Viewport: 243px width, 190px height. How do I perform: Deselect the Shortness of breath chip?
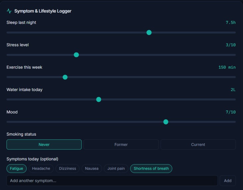pyautogui.click(x=151, y=168)
